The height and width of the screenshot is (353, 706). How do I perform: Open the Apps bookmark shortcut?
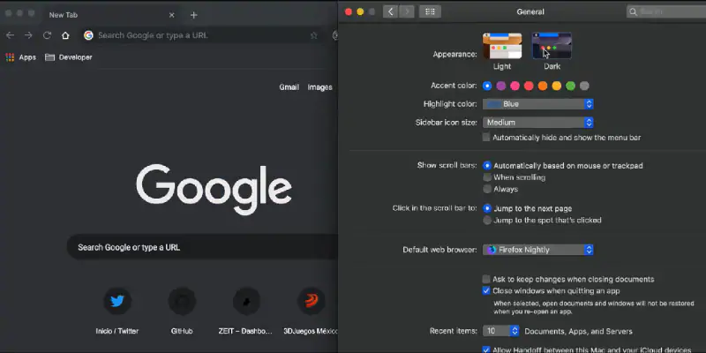20,57
